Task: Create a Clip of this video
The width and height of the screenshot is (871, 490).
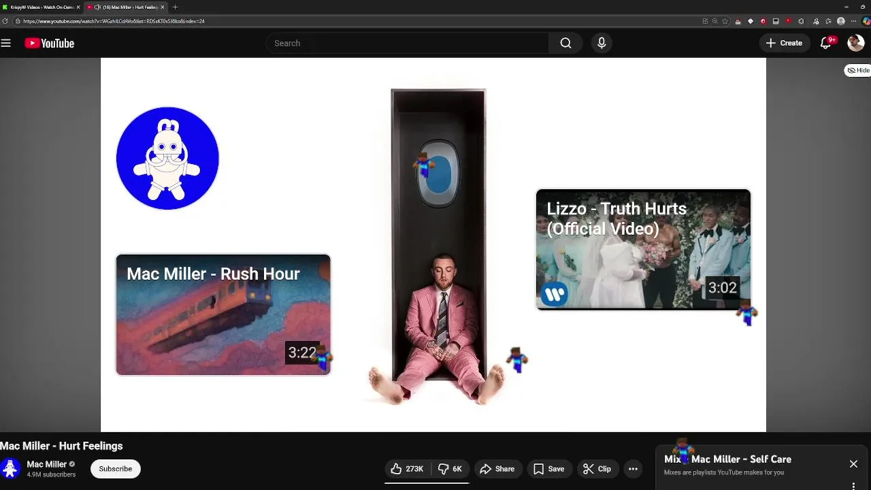Action: (x=597, y=469)
